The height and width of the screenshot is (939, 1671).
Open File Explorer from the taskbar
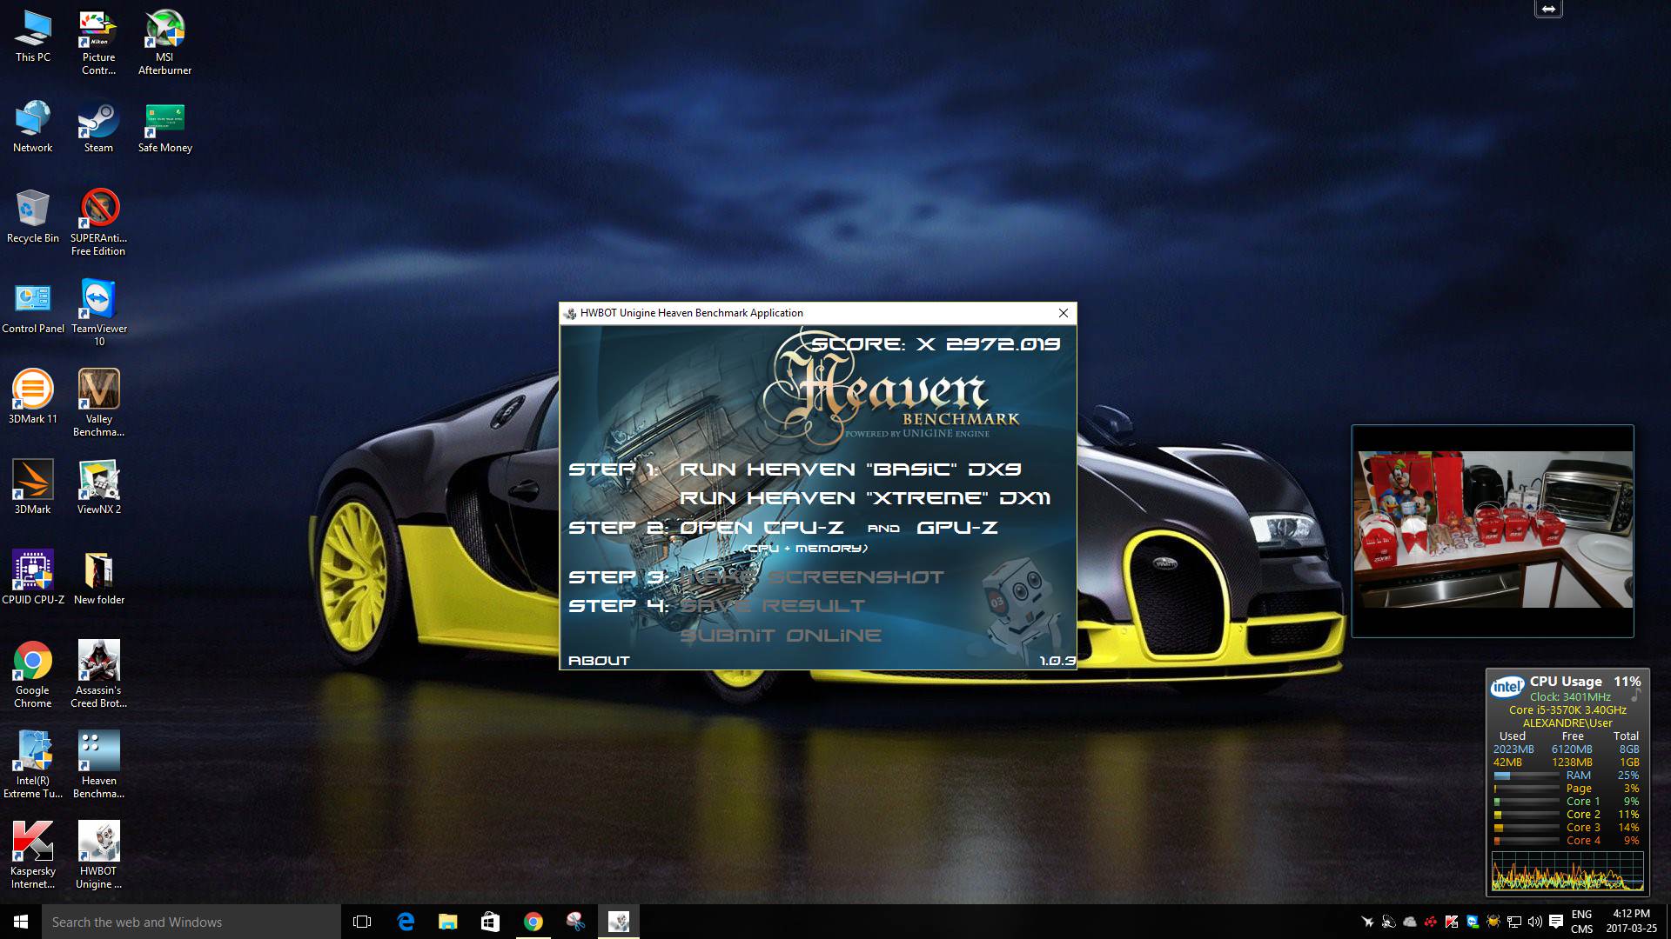[447, 922]
